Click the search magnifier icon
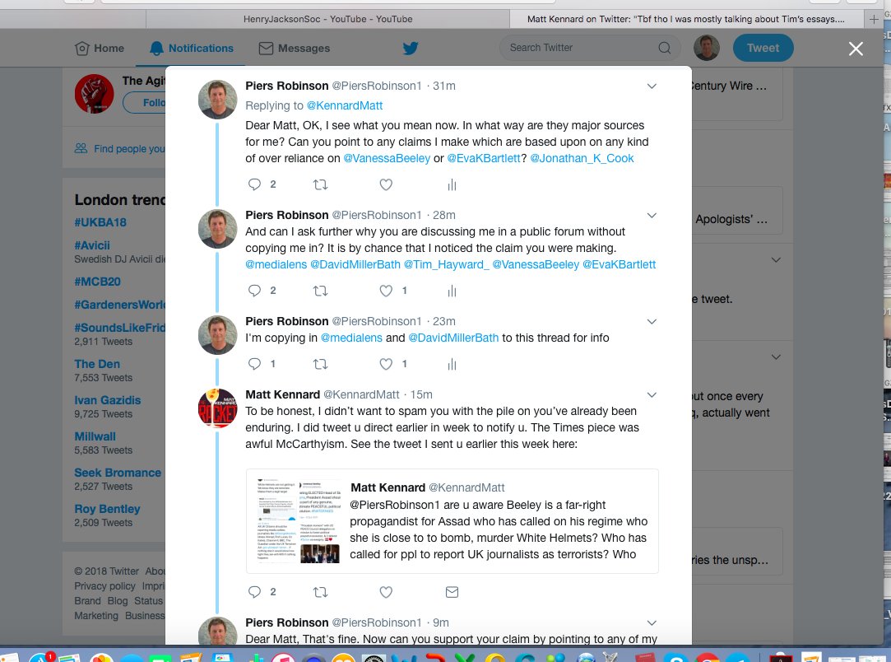Screen dimensions: 891x662 pos(664,48)
